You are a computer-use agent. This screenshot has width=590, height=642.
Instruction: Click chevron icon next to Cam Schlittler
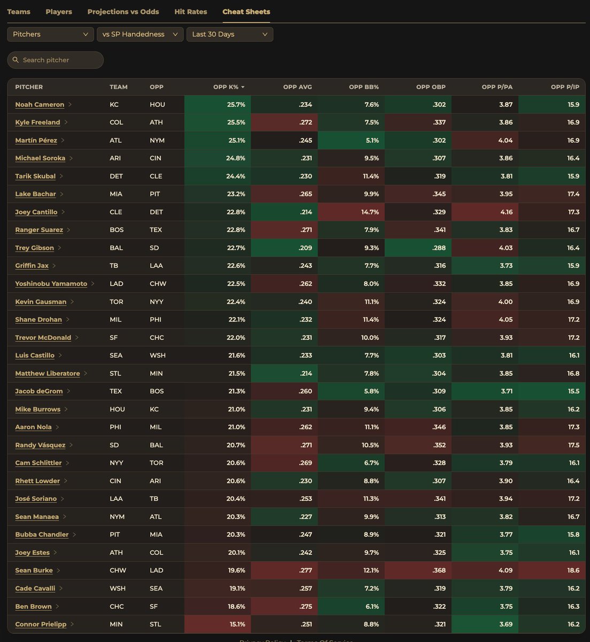point(67,463)
